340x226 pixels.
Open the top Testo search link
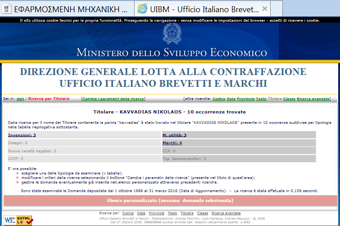pos(261,99)
